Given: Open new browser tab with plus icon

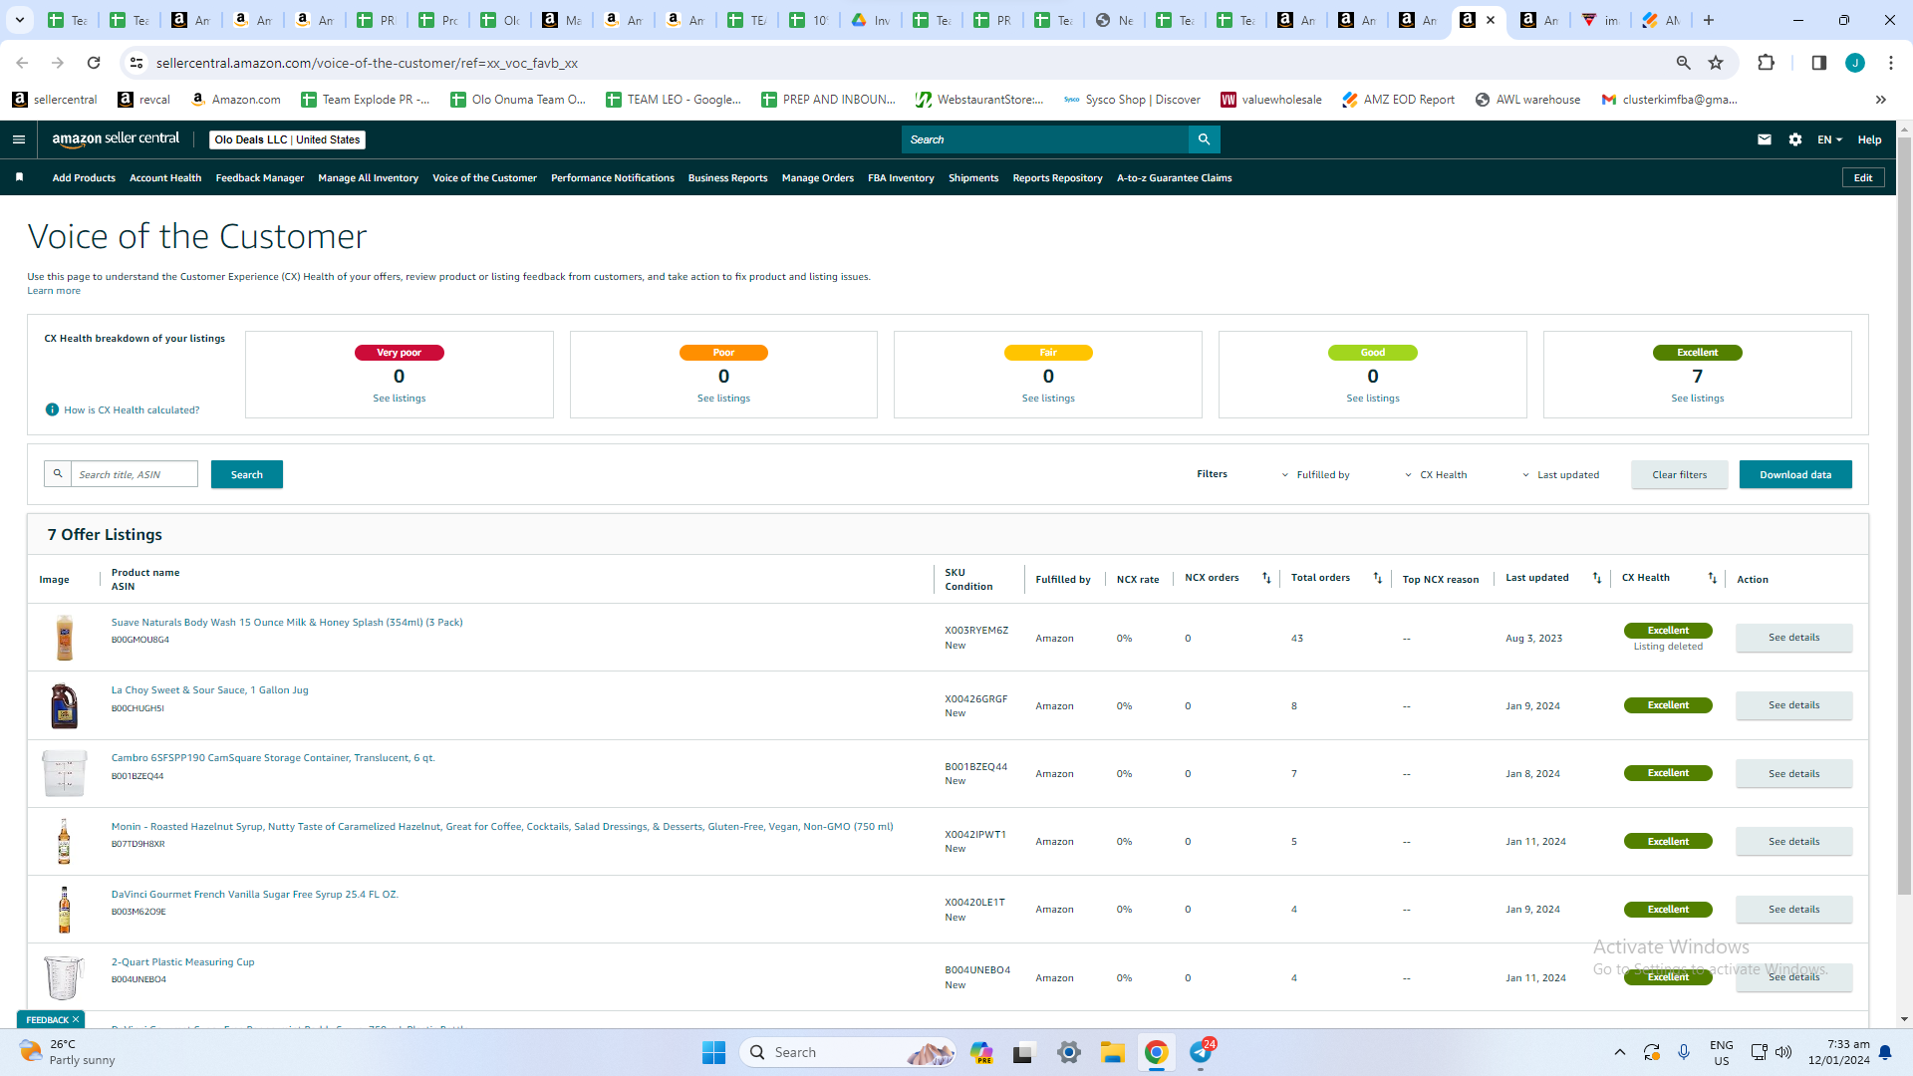Looking at the screenshot, I should (x=1709, y=20).
